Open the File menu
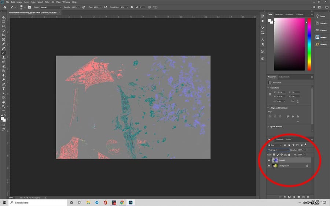The image size is (330, 206). coord(7,2)
